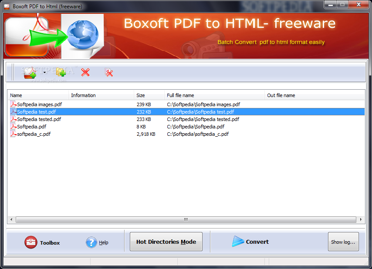Switch to Hot Directories Mode
Image resolution: width=372 pixels, height=269 pixels.
pos(166,242)
